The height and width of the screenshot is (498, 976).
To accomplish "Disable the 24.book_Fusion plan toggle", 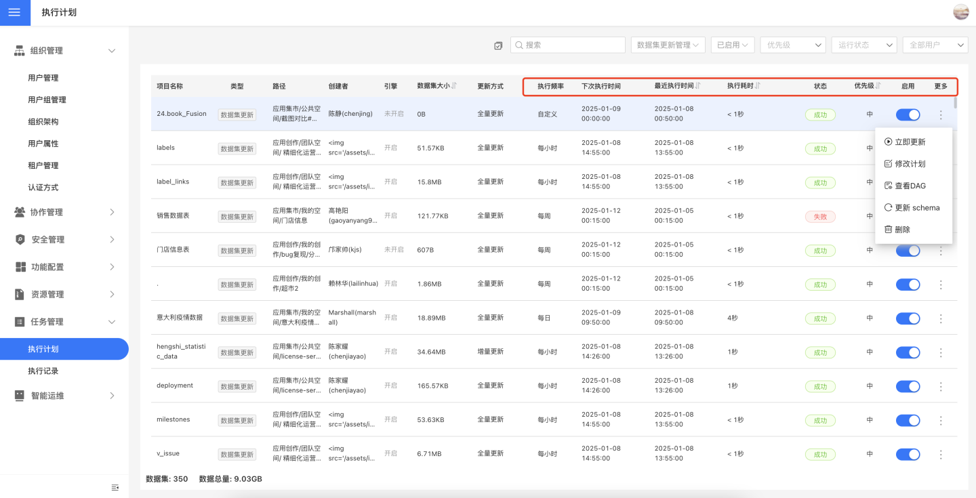I will pos(908,115).
